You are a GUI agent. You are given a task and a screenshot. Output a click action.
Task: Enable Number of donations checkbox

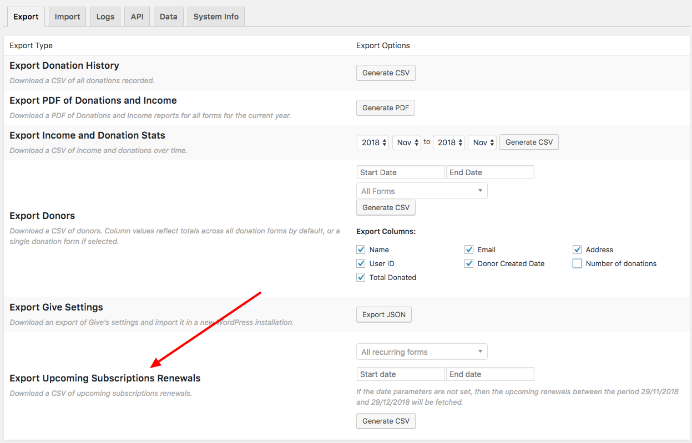coord(577,264)
